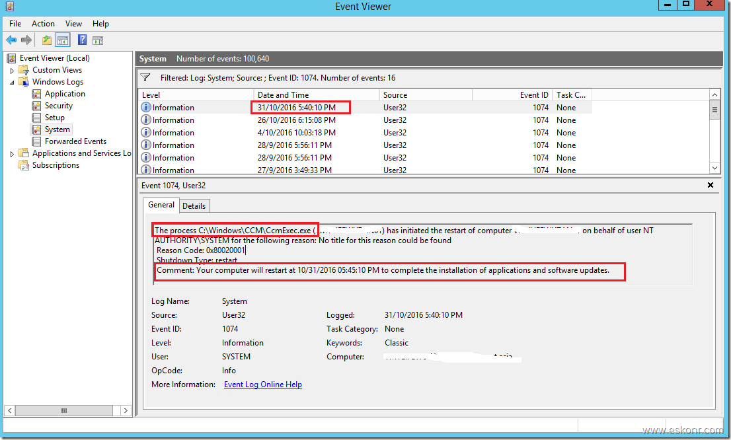Open the View menu
731x440 pixels.
(73, 23)
